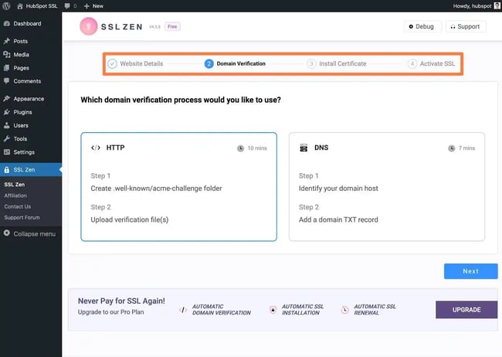Screen dimensions: 502x357
Task: Open the Appearance menu item
Action: coord(28,99)
